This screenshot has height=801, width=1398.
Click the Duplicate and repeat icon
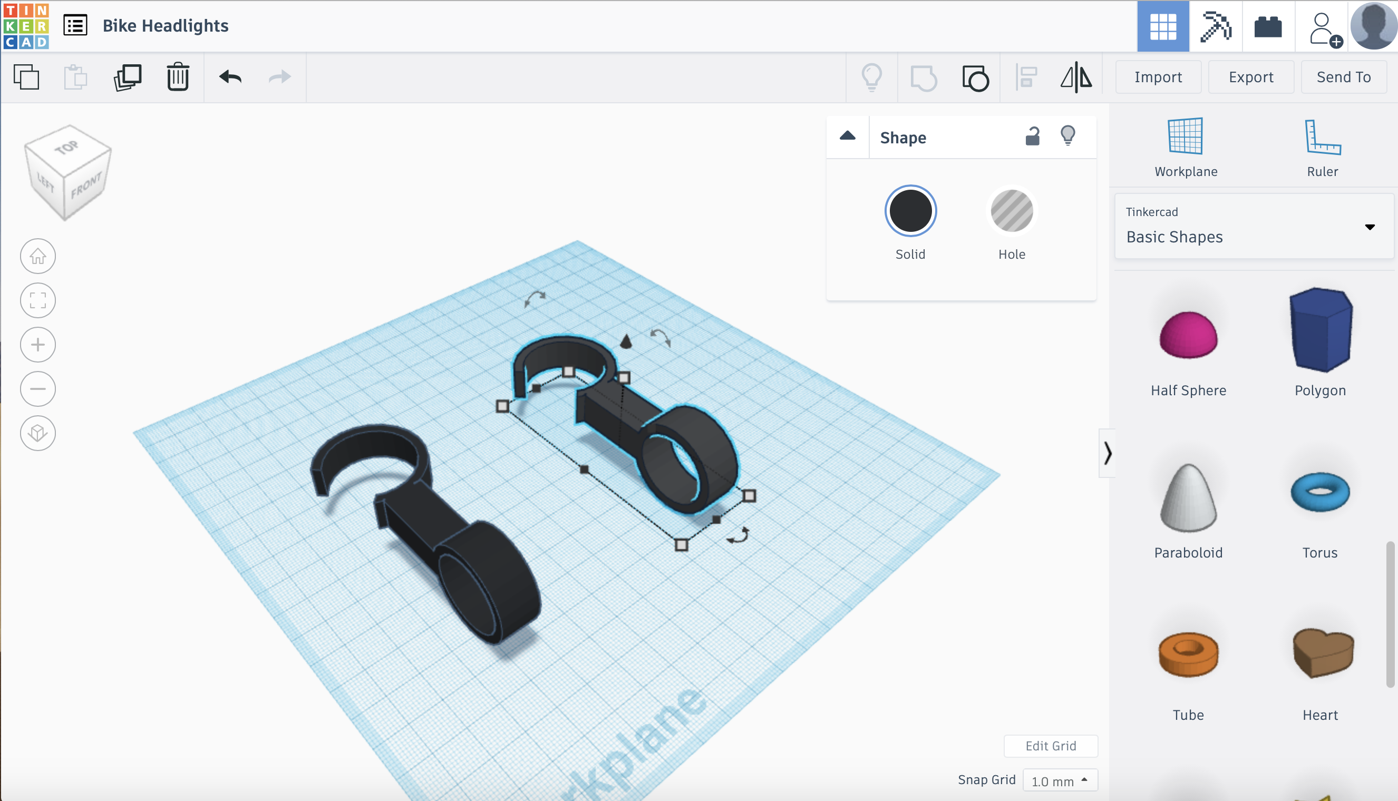pos(128,77)
